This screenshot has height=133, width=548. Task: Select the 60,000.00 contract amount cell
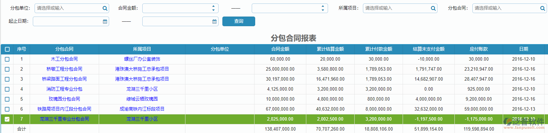pyautogui.click(x=280, y=59)
